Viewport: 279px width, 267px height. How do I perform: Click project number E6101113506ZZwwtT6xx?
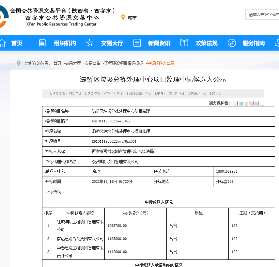point(111,121)
